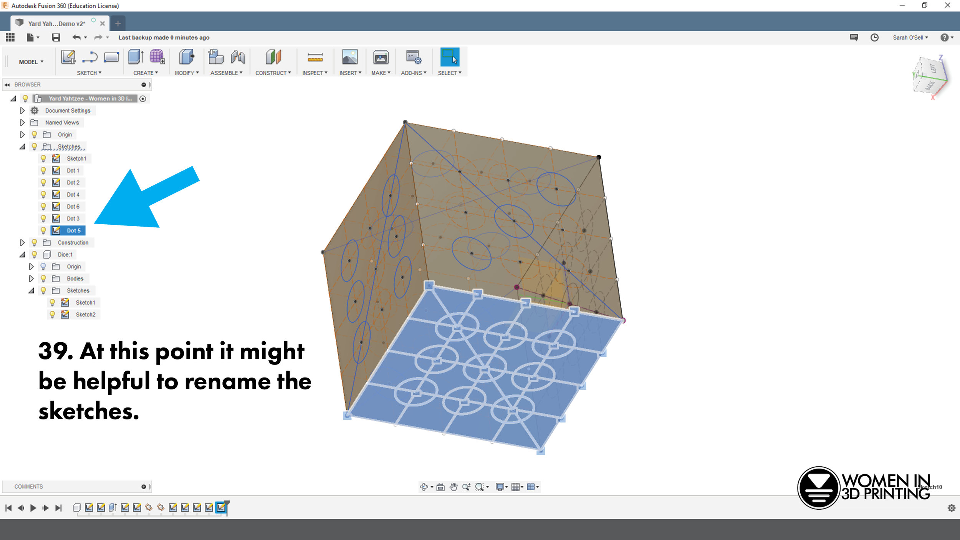Click the 3D Print make icon
This screenshot has height=540, width=960.
381,57
